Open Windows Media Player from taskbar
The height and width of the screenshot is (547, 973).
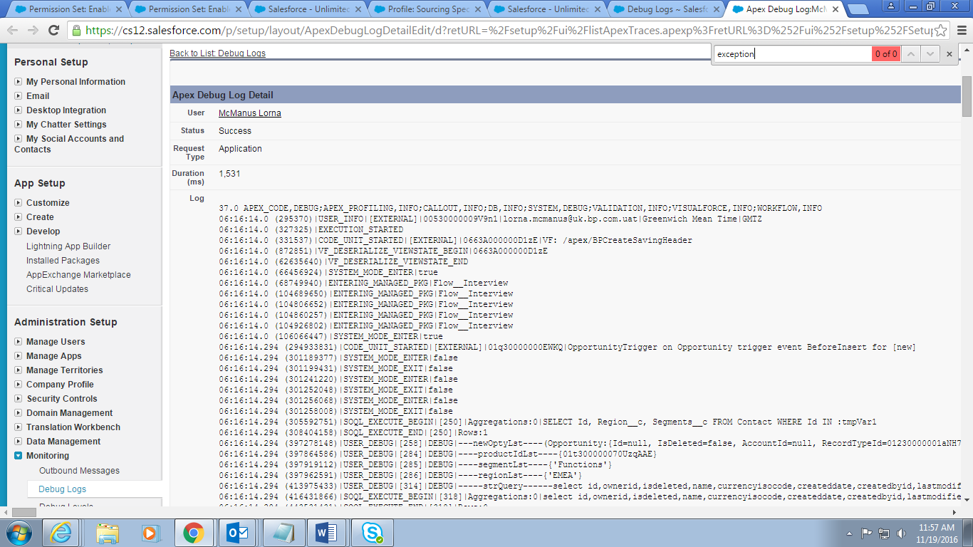pos(150,533)
